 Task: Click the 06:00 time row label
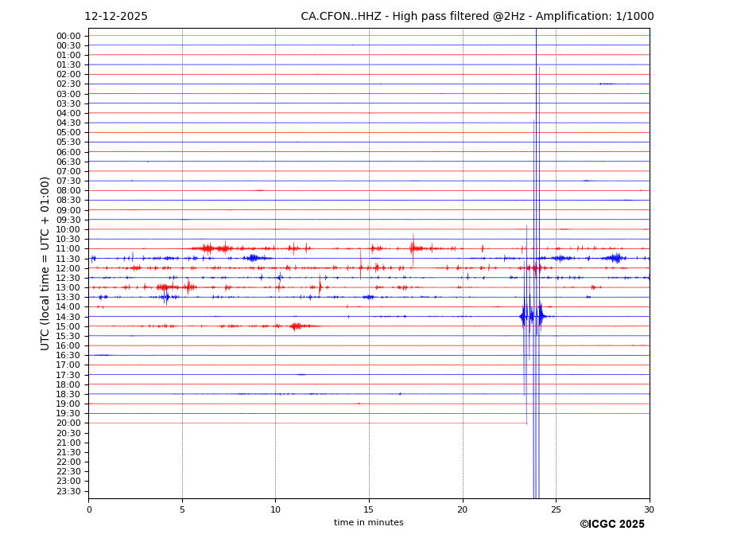pos(68,152)
